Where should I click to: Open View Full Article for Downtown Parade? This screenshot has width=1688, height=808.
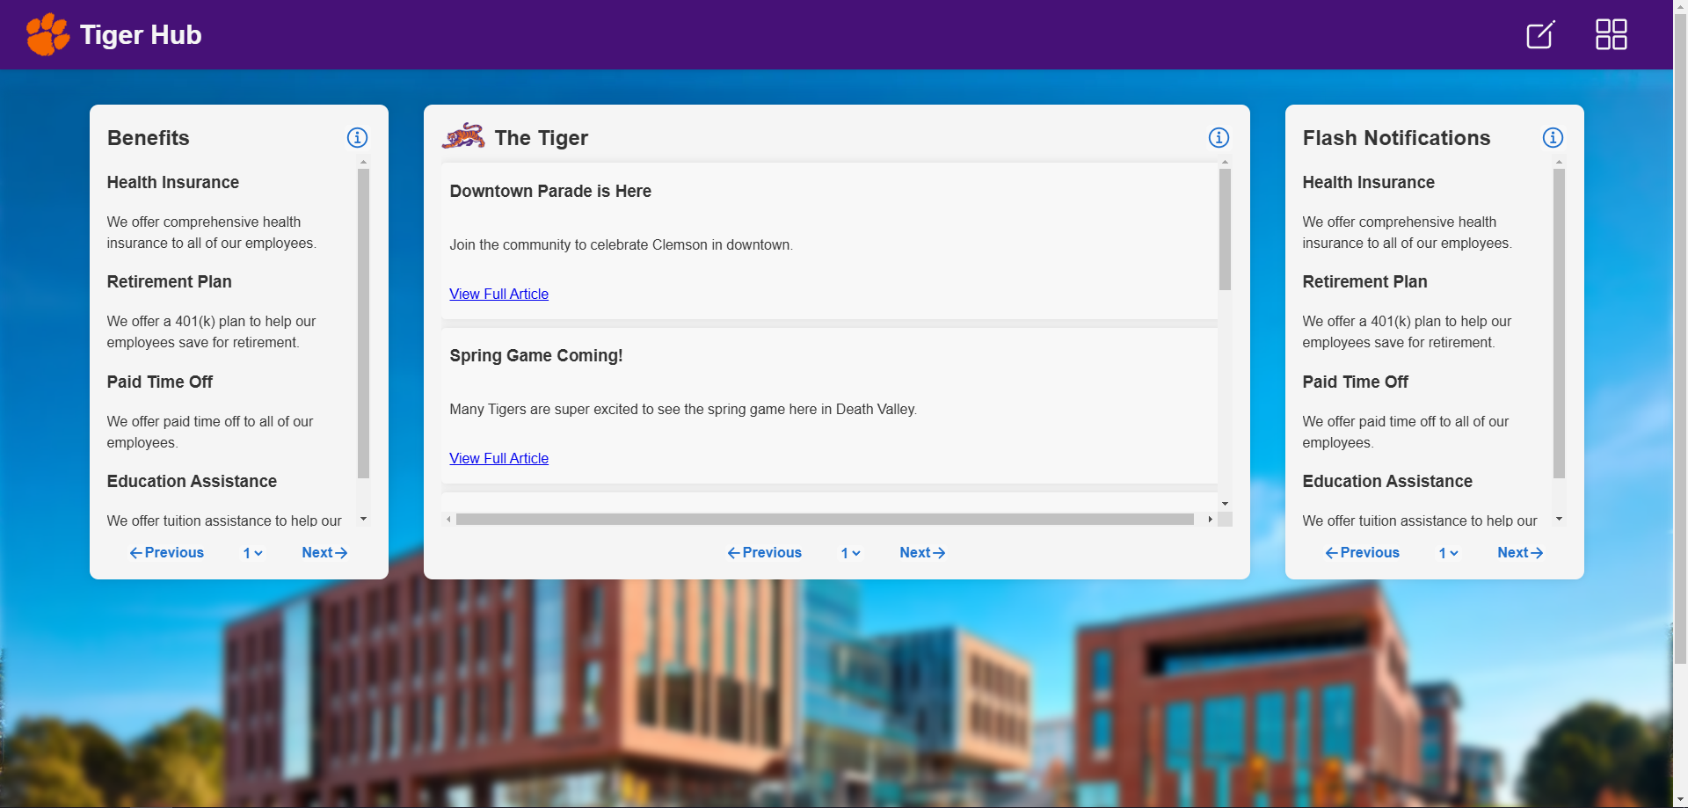tap(498, 294)
